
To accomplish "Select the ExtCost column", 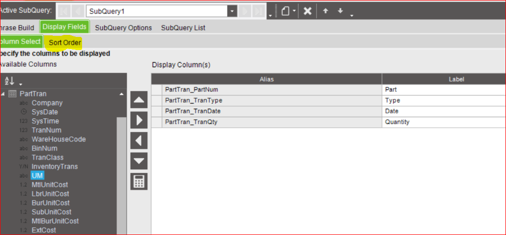I will 44,230.
